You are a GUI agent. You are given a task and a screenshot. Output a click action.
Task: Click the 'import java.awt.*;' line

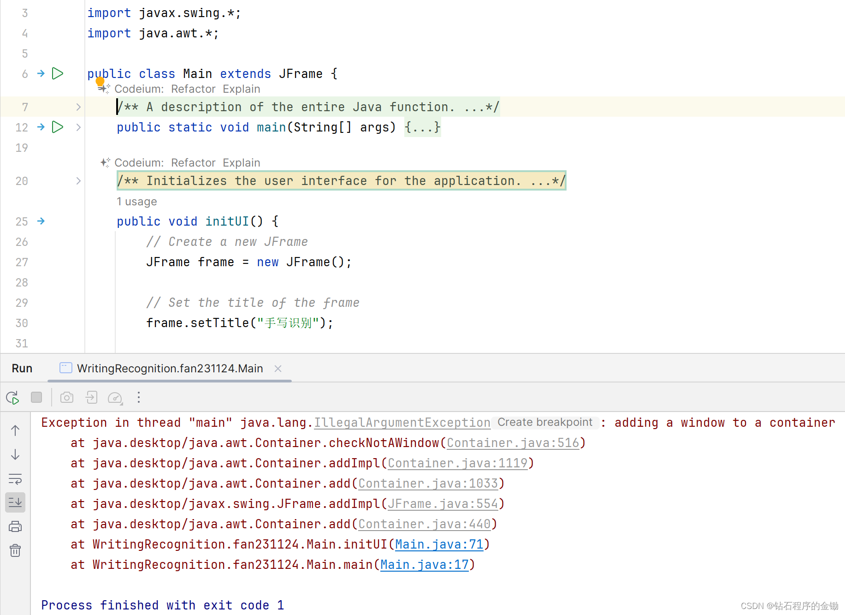click(x=153, y=33)
